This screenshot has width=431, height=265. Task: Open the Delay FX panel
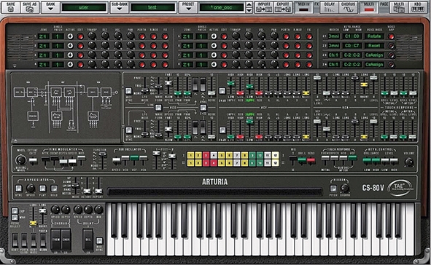coord(330,7)
